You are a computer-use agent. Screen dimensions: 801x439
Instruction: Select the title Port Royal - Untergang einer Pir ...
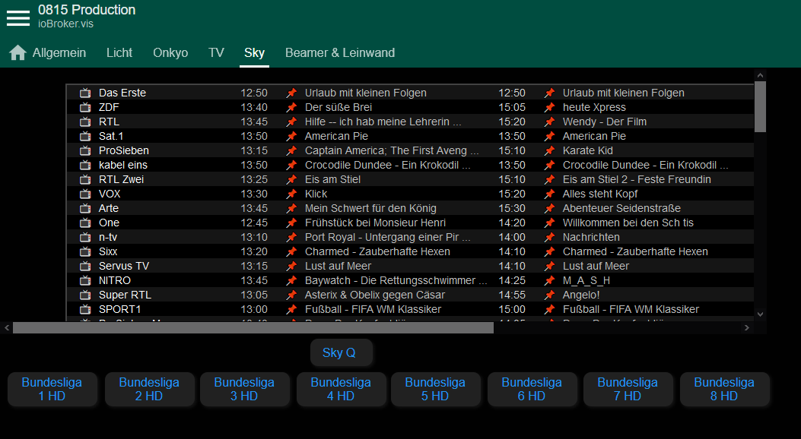(388, 237)
